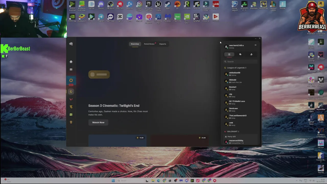Open the games library grid icon in sidebar
Viewport: 327px width, 184px height.
pyautogui.click(x=71, y=70)
